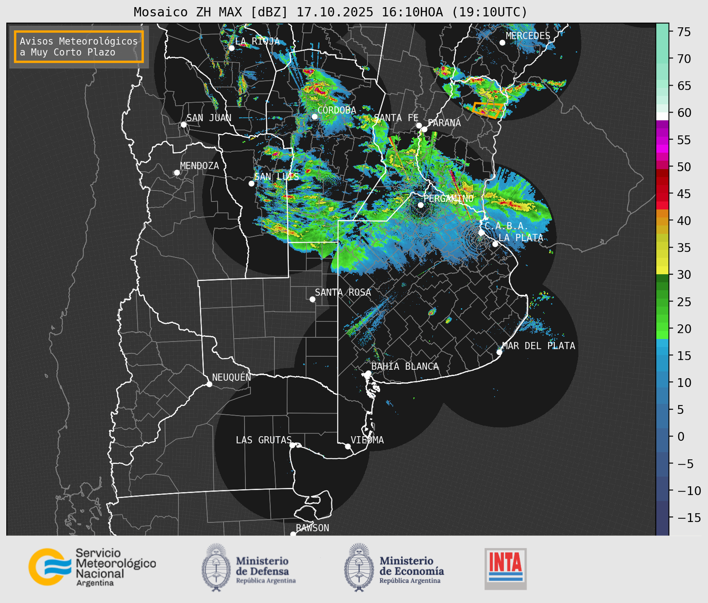Select the Mendoza city marker dot
Screen dimensions: 708x603
177,173
